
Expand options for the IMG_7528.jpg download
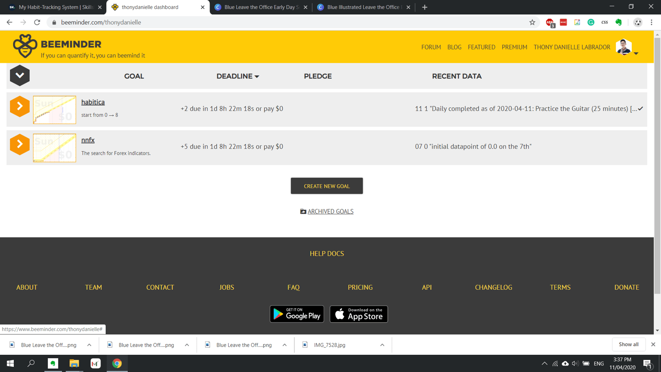pos(382,345)
